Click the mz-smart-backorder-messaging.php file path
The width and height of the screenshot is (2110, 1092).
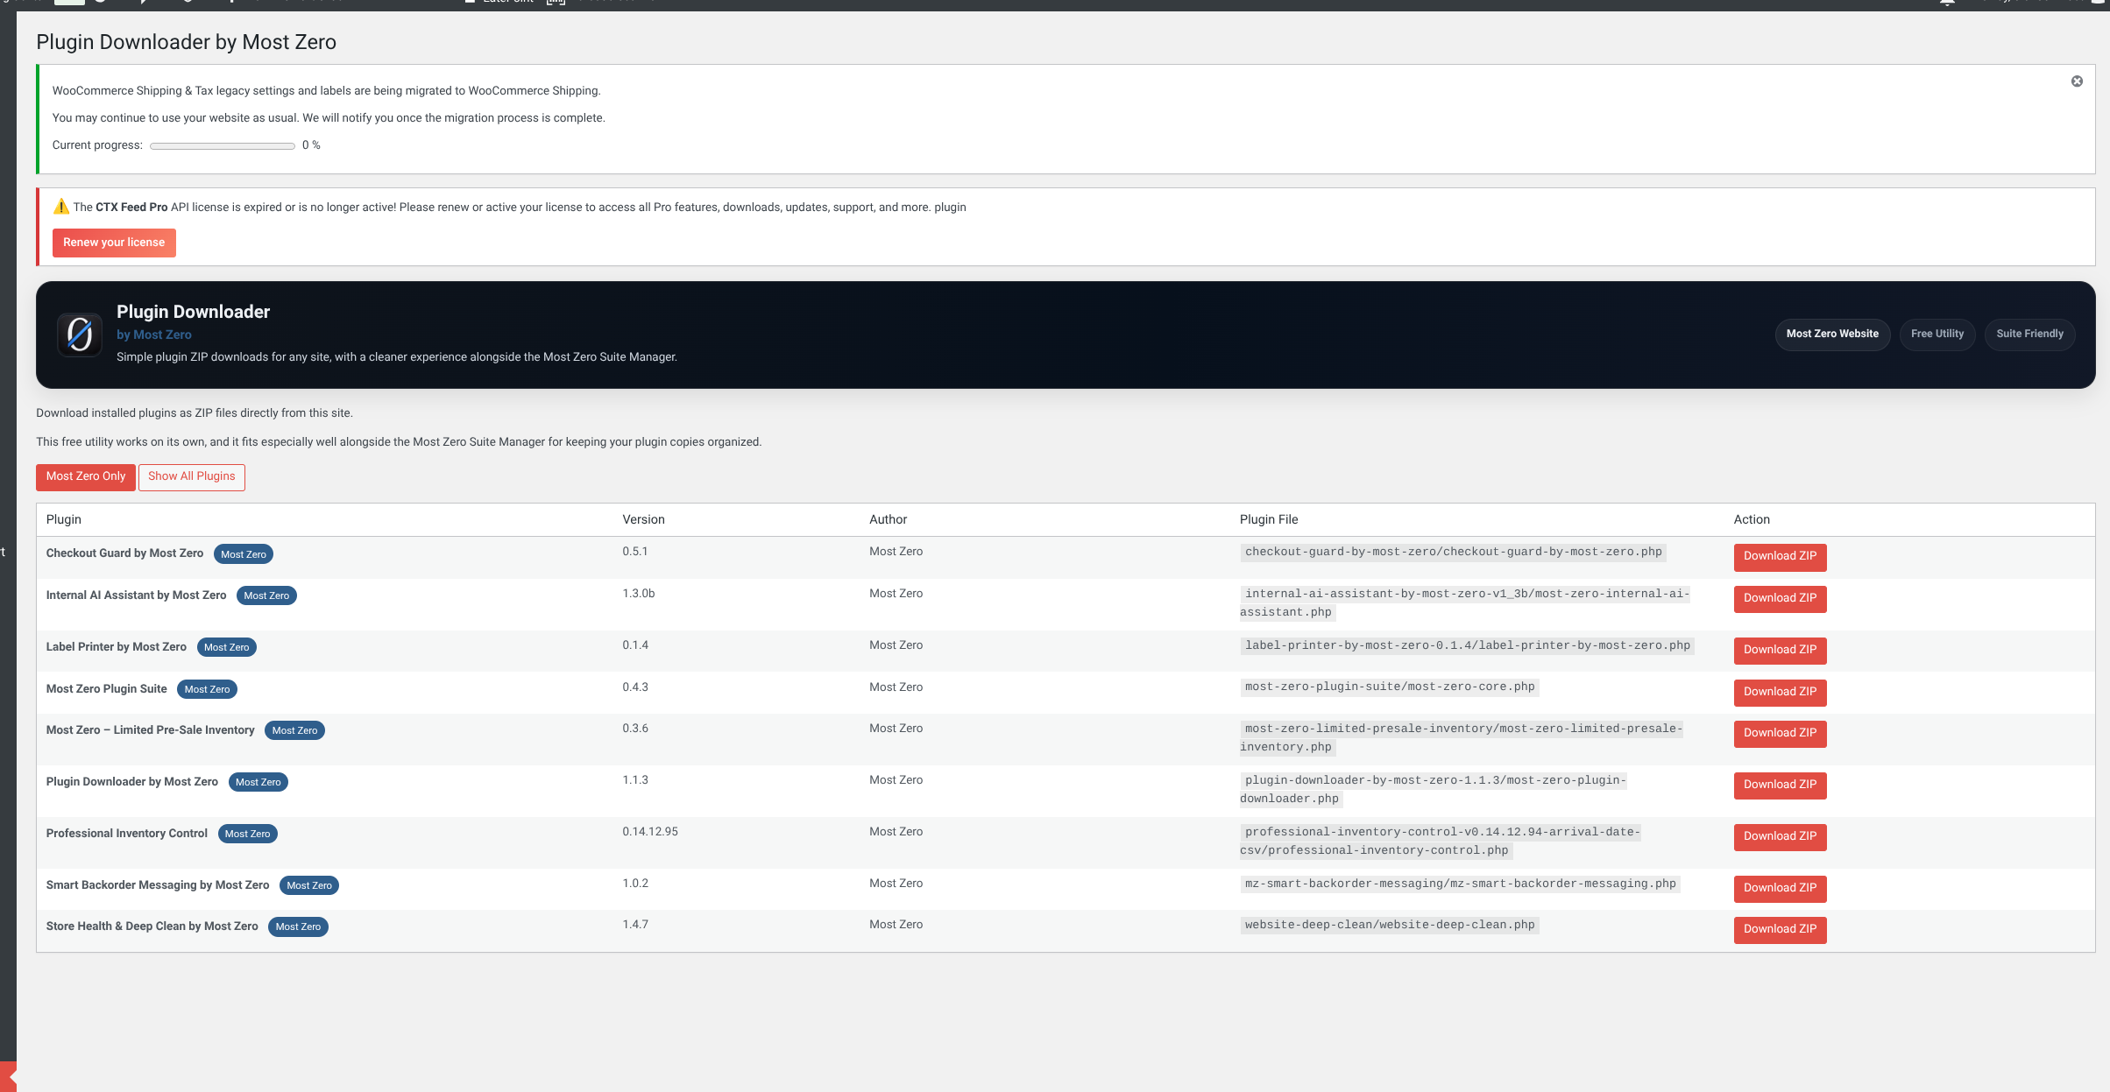[x=1461, y=884]
